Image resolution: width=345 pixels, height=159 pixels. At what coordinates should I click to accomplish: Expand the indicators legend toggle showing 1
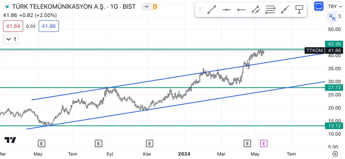pyautogui.click(x=11, y=39)
